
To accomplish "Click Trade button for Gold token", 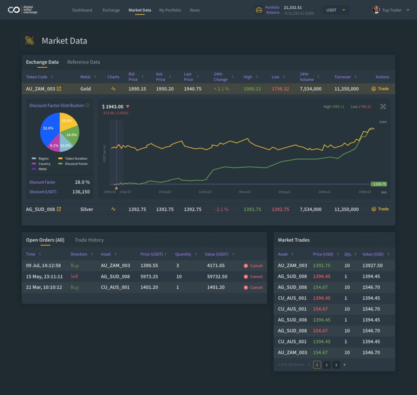I will click(380, 89).
